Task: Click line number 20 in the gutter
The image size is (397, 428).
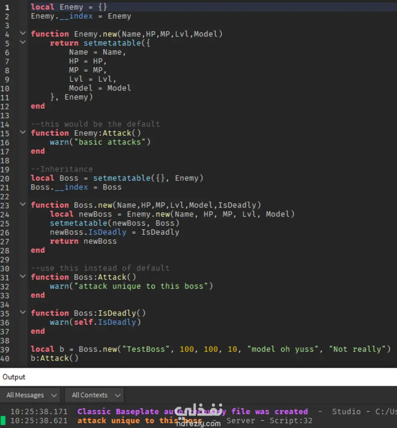Action: (5, 179)
